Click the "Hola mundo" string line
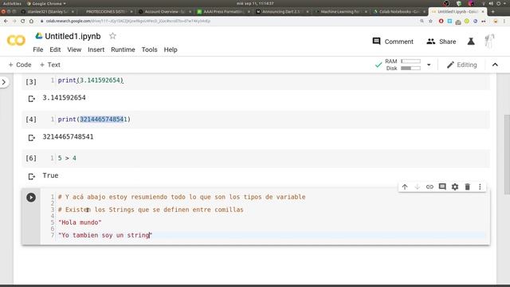The image size is (510, 287). [x=80, y=222]
